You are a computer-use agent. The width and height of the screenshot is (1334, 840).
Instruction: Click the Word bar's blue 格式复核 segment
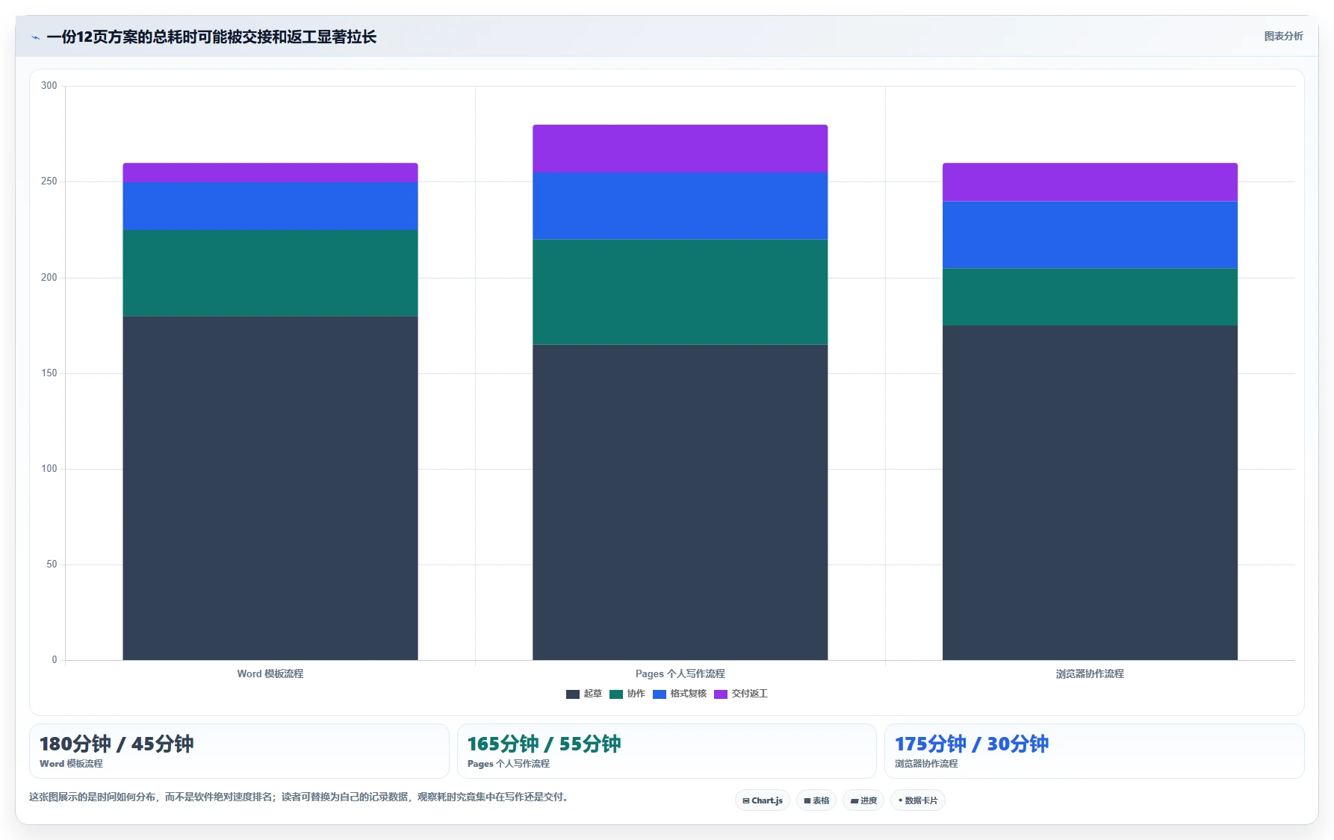[x=270, y=206]
